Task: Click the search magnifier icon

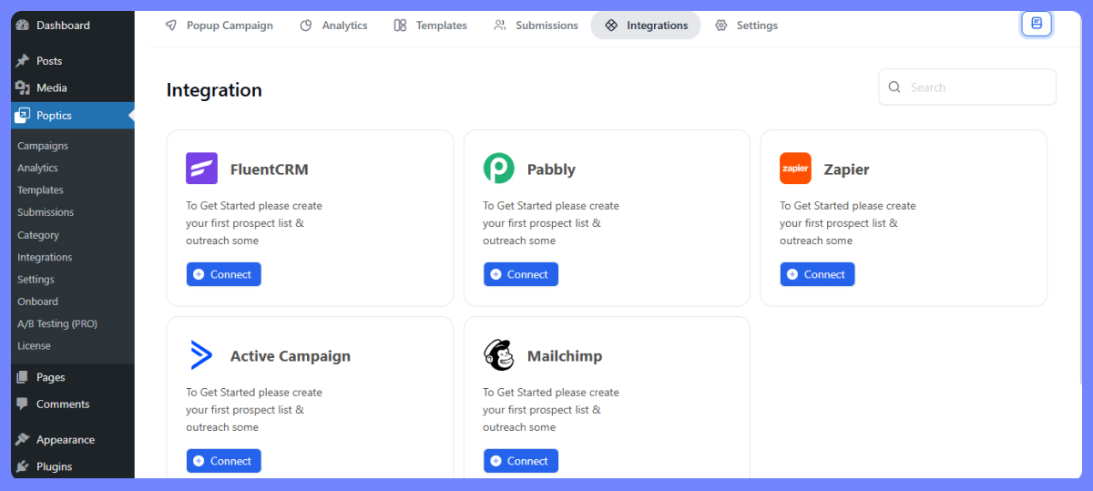Action: point(894,87)
